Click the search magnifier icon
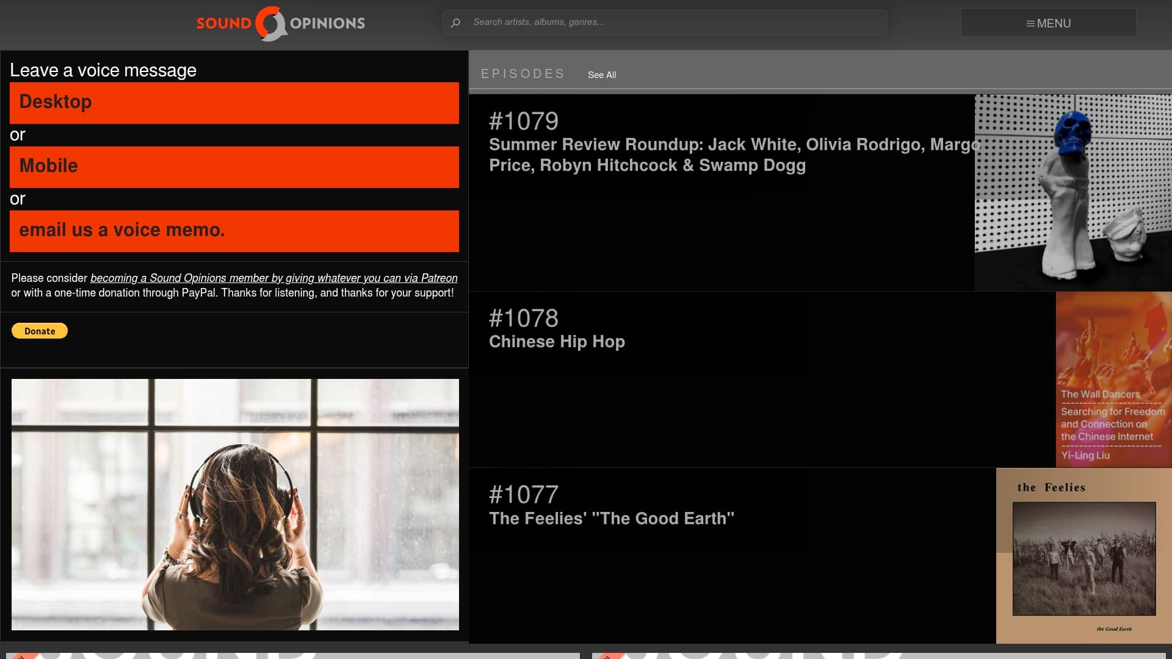1172x659 pixels. 455,23
